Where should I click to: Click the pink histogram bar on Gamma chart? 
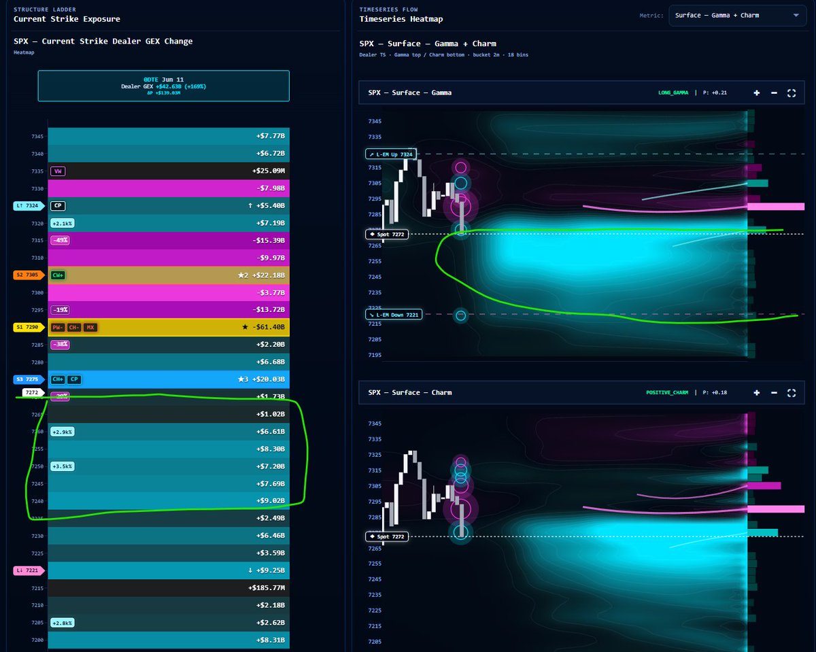tap(776, 206)
